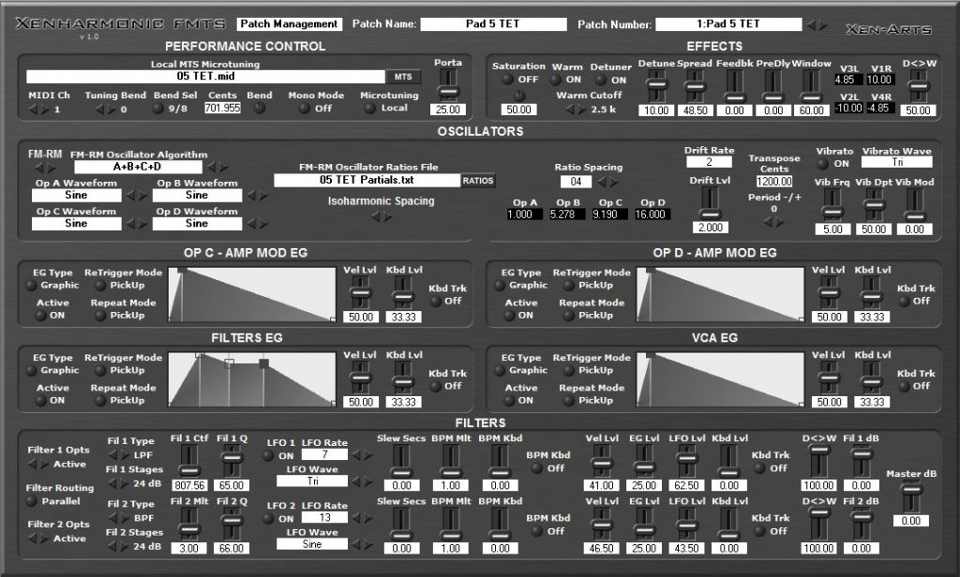Screen dimensions: 960x577
Task: Click the Porta slider
Action: (448, 85)
